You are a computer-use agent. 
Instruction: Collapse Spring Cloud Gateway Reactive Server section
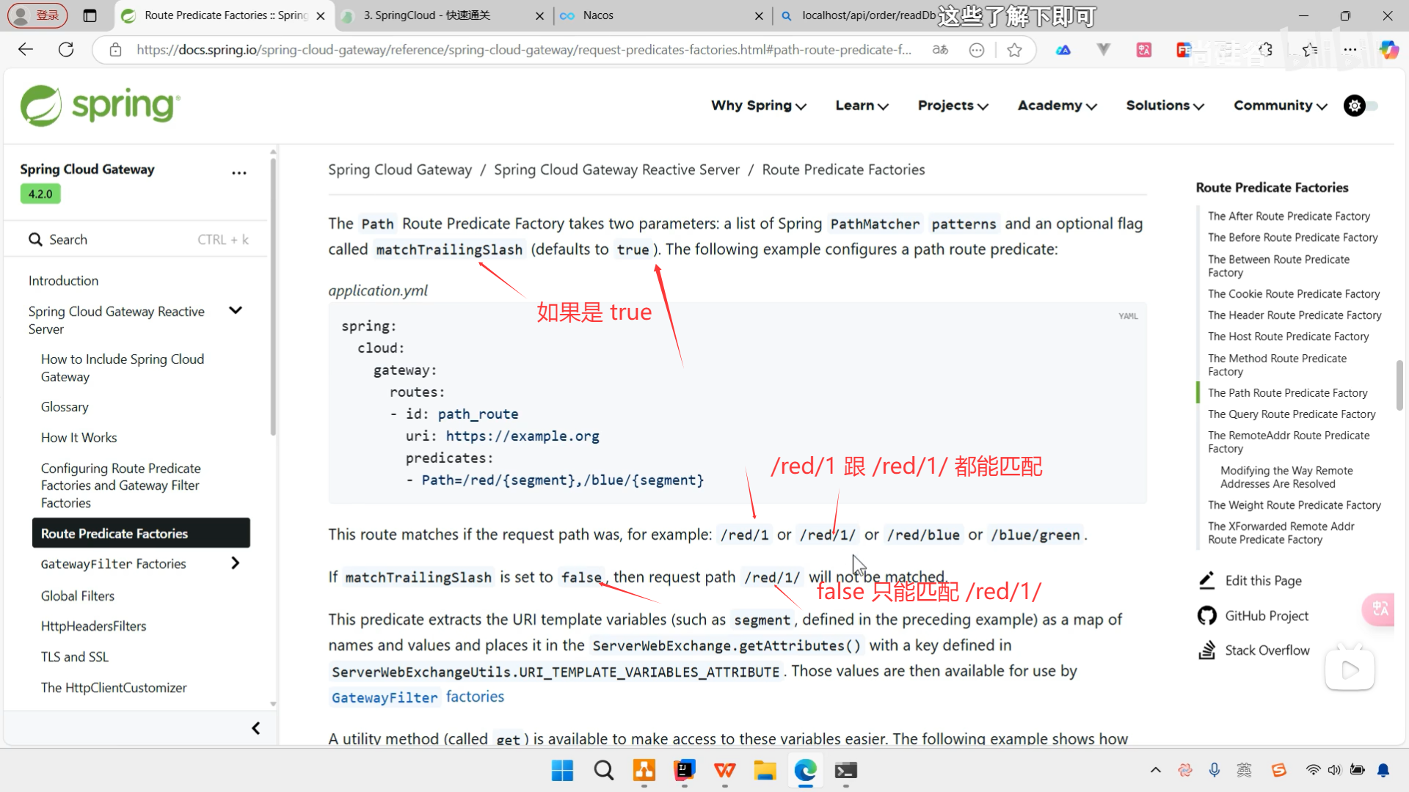click(236, 311)
